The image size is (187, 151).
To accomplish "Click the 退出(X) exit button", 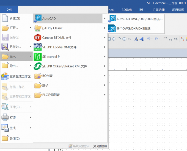I will tap(100, 146).
